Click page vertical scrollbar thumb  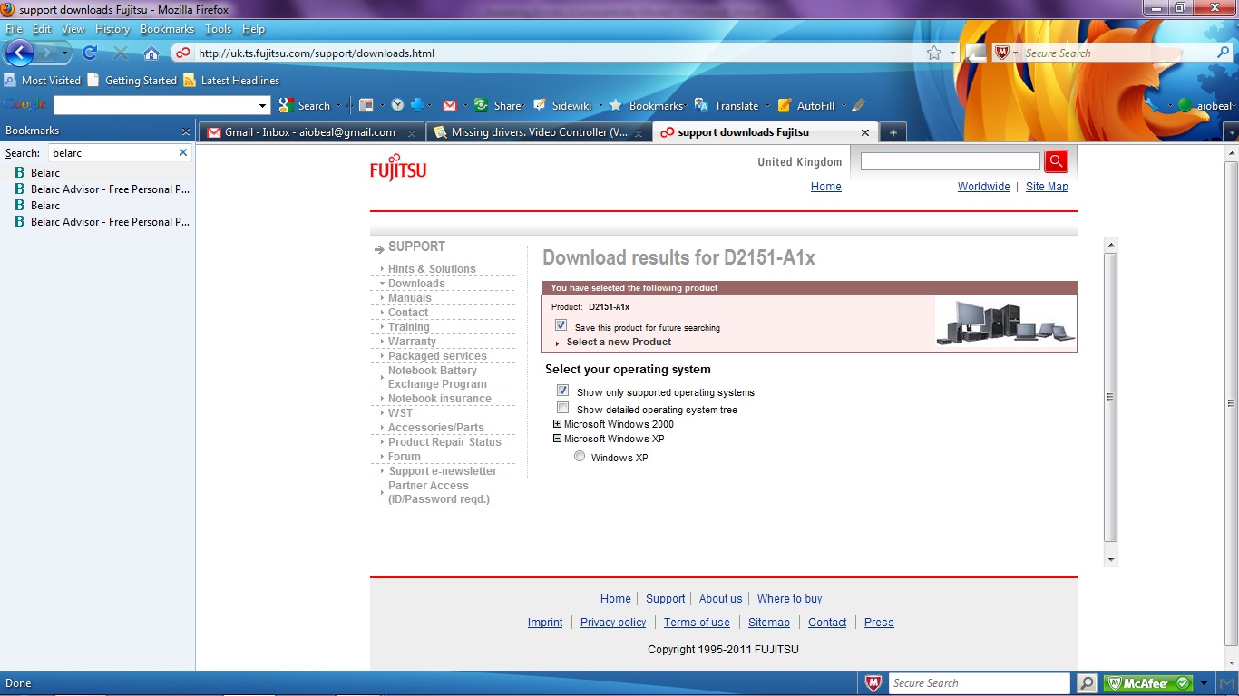(x=1231, y=403)
